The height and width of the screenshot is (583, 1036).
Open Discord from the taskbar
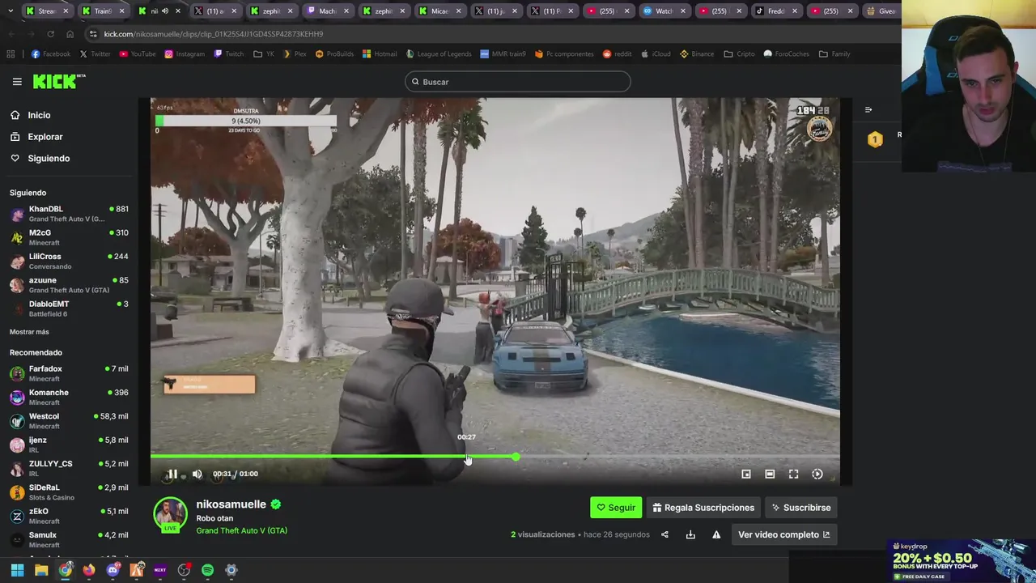point(113,570)
